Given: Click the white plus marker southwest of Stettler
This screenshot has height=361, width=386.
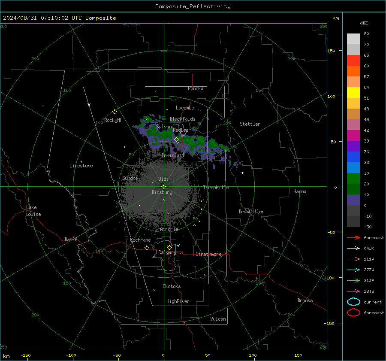Looking at the screenshot, I should 242,173.
